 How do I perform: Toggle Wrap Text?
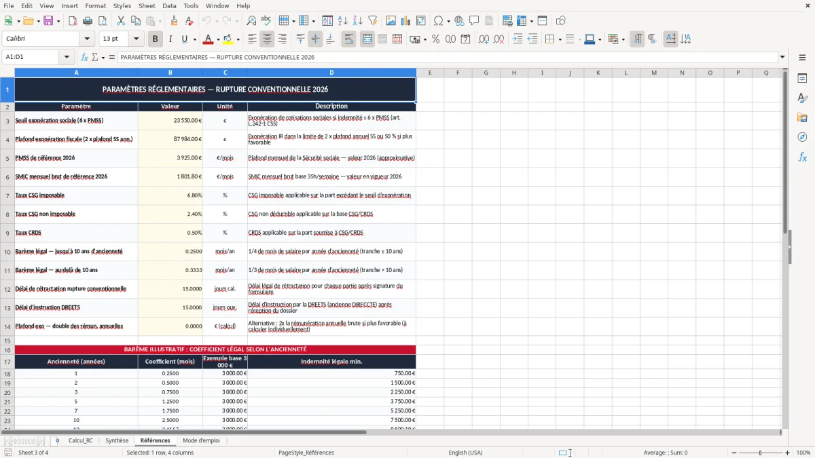pyautogui.click(x=349, y=39)
